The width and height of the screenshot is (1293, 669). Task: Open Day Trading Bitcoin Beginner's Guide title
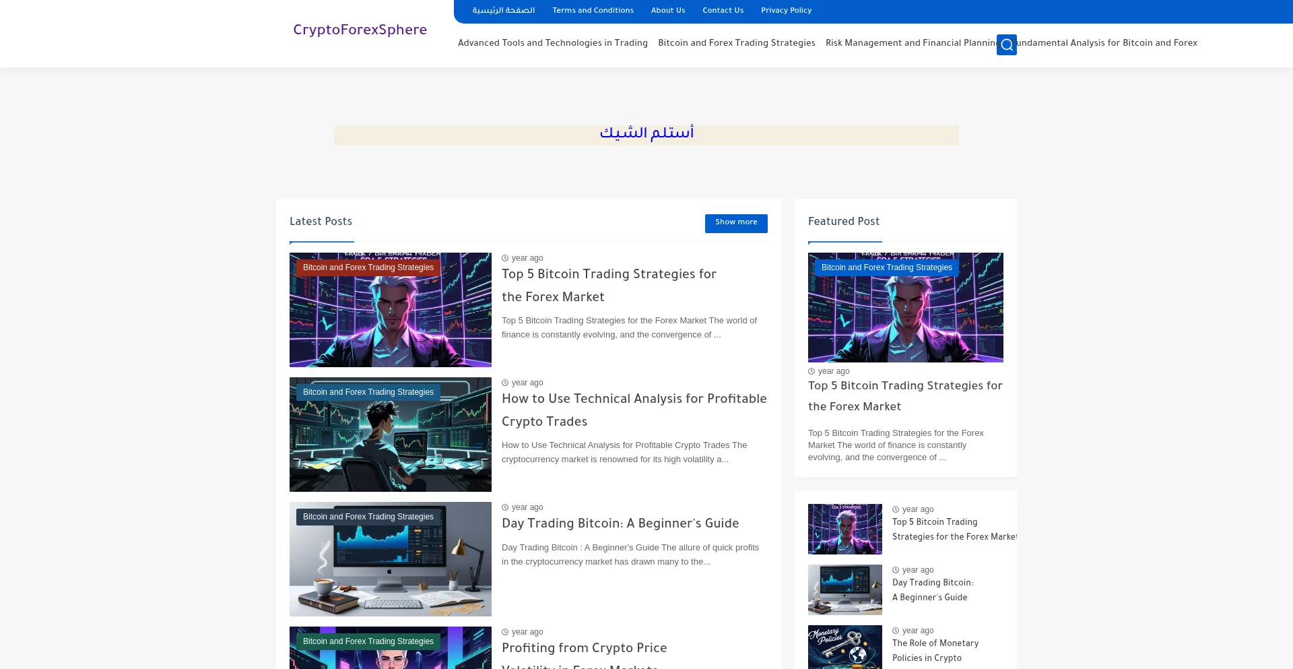tap(620, 523)
